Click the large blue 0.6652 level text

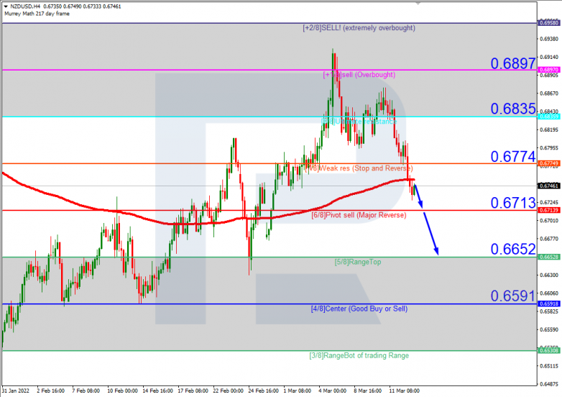pyautogui.click(x=513, y=250)
